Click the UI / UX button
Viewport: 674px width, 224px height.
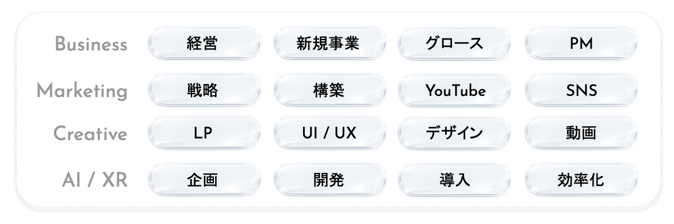click(x=330, y=133)
